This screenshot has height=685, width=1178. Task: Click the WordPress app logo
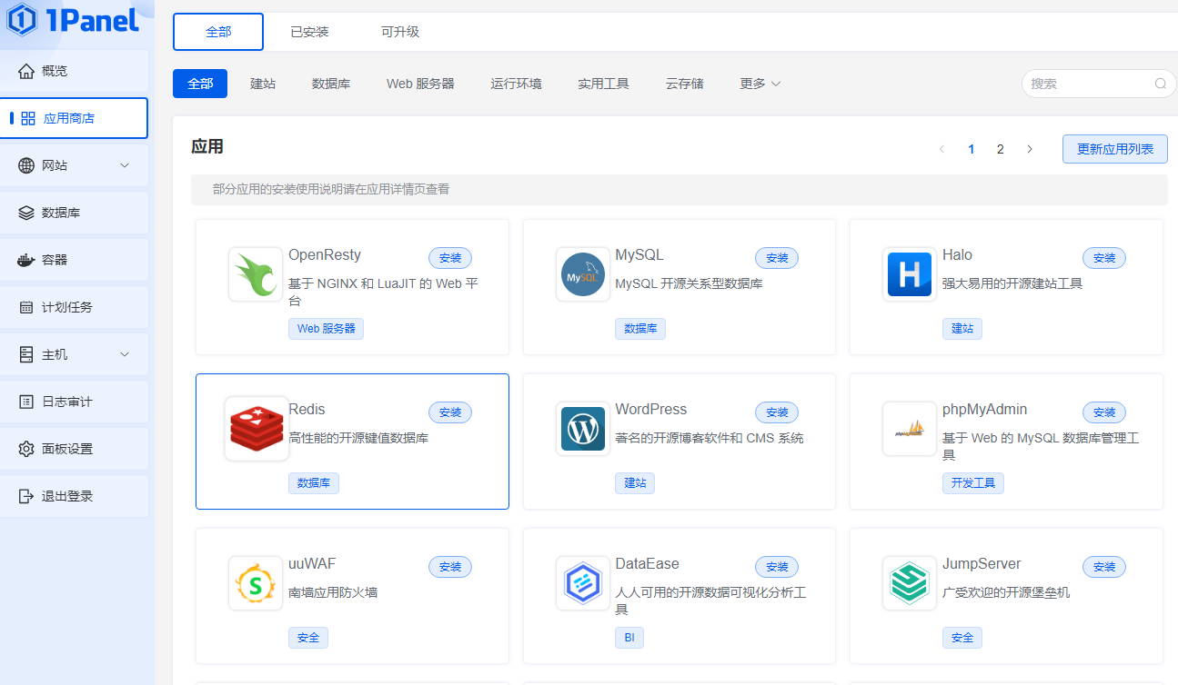[x=583, y=429]
